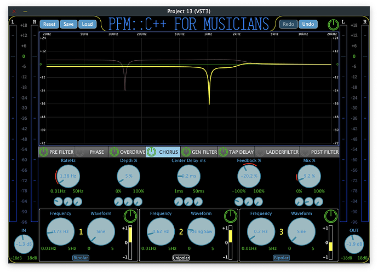Click the Save preset button
Viewport: 378px width, 273px height.
[x=68, y=24]
